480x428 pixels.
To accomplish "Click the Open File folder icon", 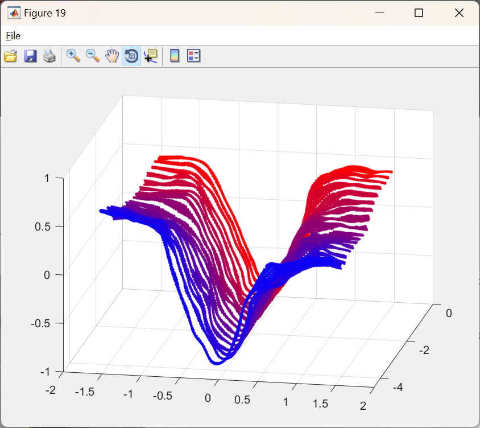I will [x=11, y=56].
